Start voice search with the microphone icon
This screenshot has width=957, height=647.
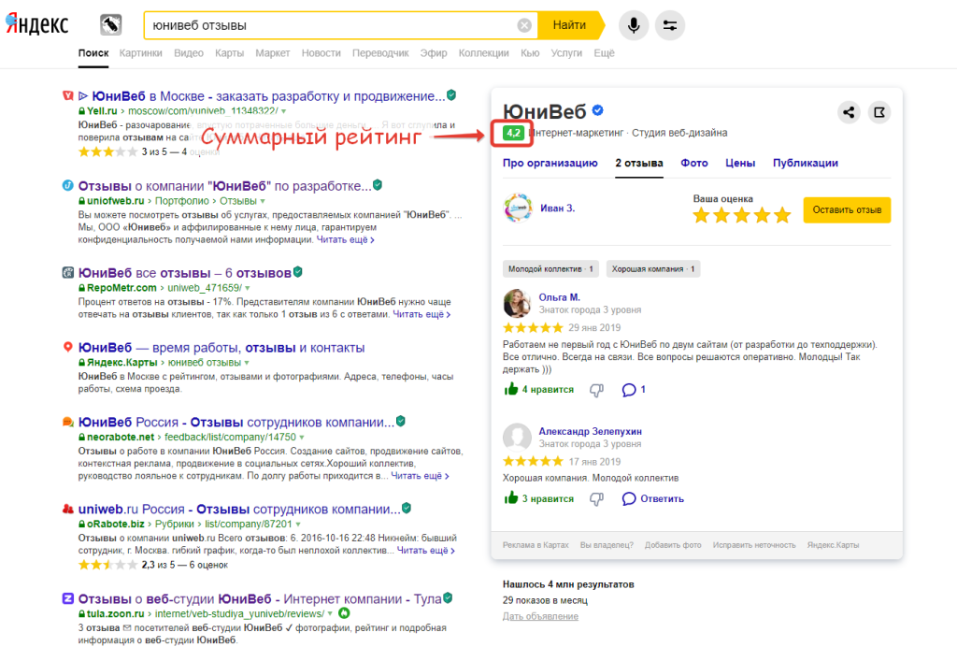tap(634, 25)
